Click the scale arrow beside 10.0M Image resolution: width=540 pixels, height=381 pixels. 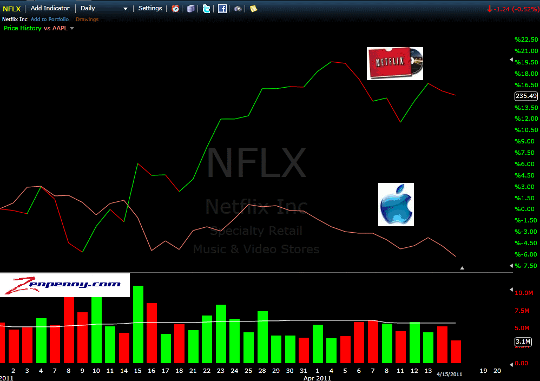click(x=511, y=290)
